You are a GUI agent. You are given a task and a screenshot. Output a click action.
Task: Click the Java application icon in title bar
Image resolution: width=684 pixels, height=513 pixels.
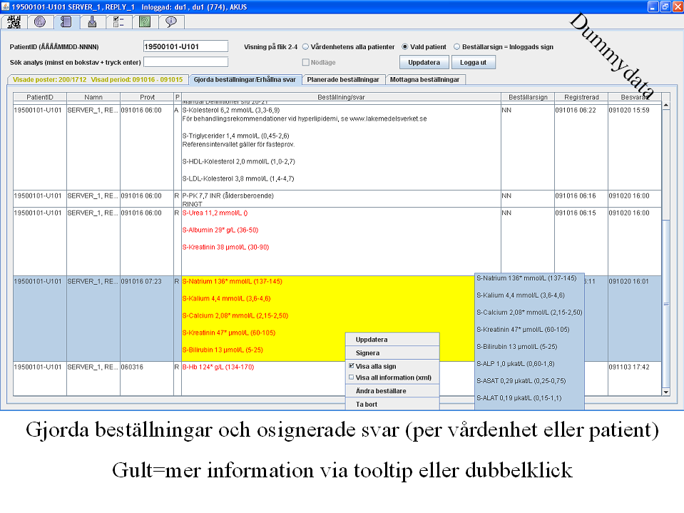click(x=5, y=6)
